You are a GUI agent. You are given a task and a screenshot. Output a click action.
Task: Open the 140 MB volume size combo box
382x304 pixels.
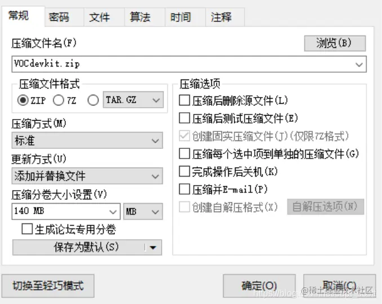66,212
